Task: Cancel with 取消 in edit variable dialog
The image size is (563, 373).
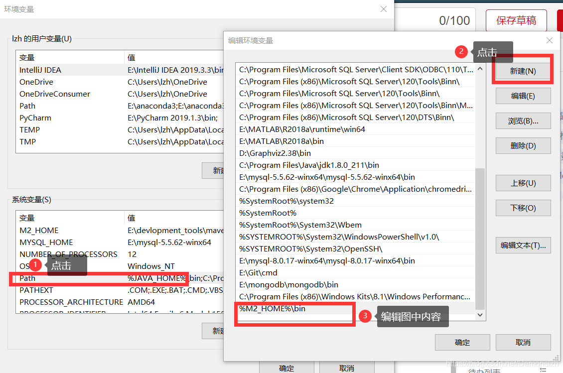Action: 523,343
